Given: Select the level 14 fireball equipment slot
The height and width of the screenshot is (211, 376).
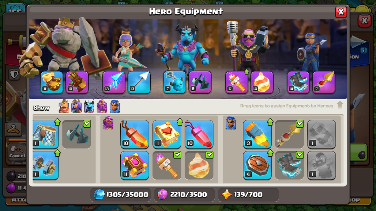Looking at the screenshot, I should pyautogui.click(x=262, y=82).
